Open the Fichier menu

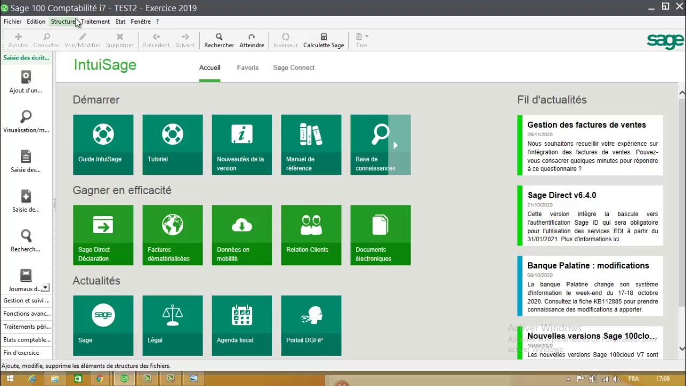[x=12, y=21]
